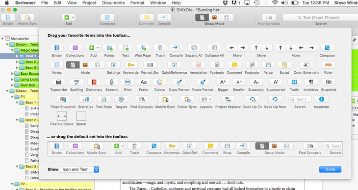Open the Dropbox menu bar icon

coord(225,3)
